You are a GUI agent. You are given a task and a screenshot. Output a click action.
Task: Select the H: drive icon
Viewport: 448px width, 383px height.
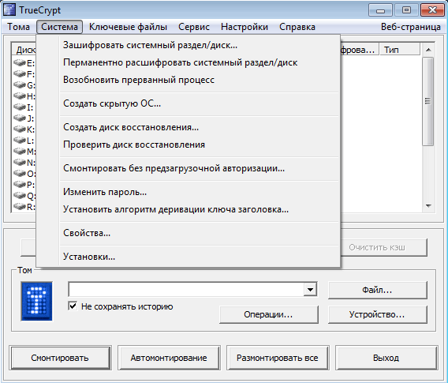(20, 96)
